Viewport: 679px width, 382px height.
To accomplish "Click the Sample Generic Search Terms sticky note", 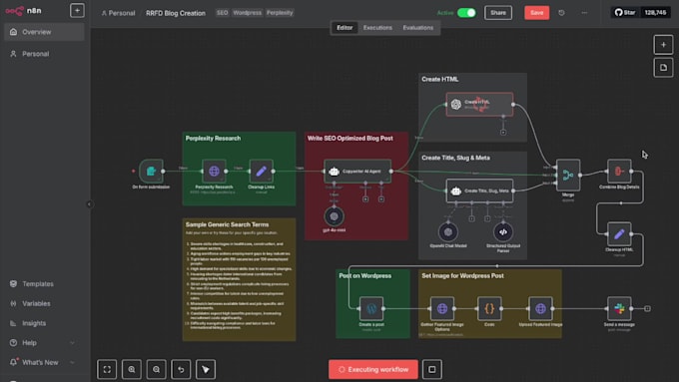I will pos(239,279).
